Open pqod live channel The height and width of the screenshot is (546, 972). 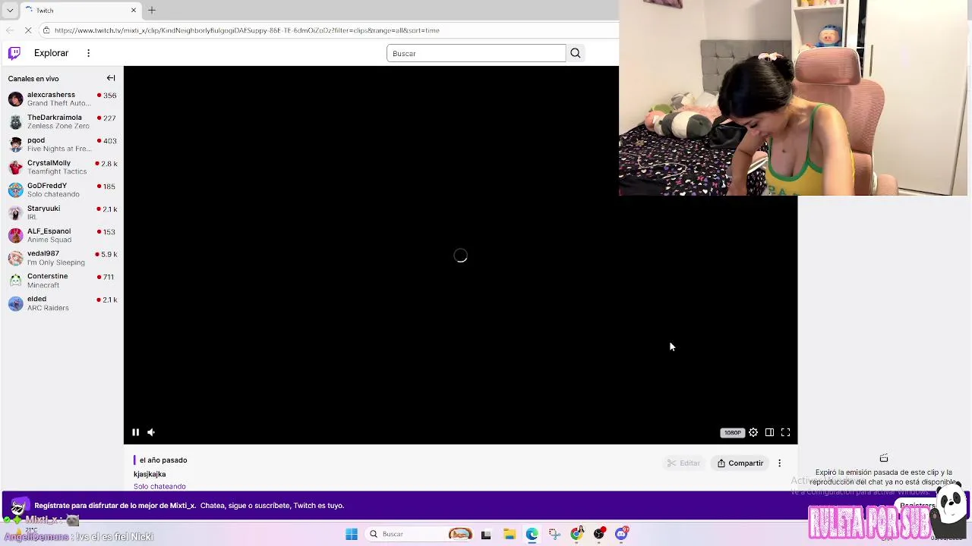tap(62, 144)
